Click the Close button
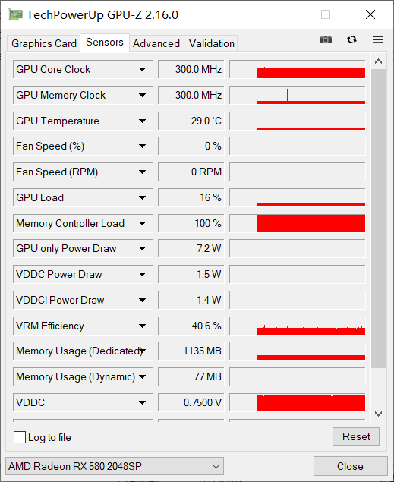Screen dimensions: 394x482 point(351,466)
